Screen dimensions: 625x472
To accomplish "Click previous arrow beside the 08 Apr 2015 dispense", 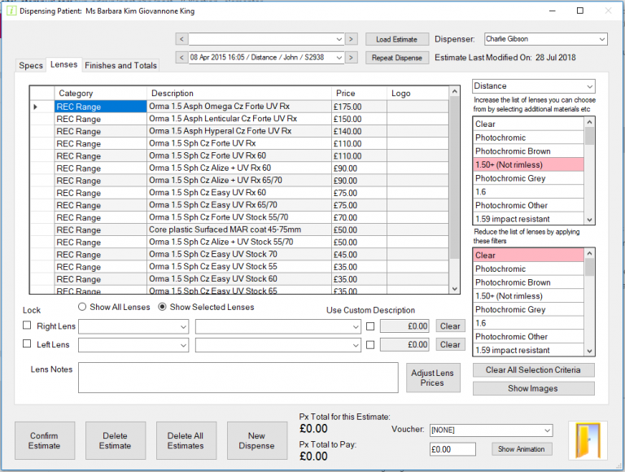I will point(181,58).
